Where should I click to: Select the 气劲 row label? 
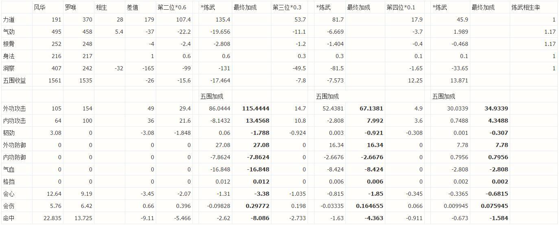[9, 32]
